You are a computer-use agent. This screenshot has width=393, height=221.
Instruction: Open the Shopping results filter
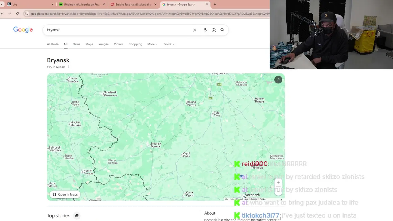point(135,44)
